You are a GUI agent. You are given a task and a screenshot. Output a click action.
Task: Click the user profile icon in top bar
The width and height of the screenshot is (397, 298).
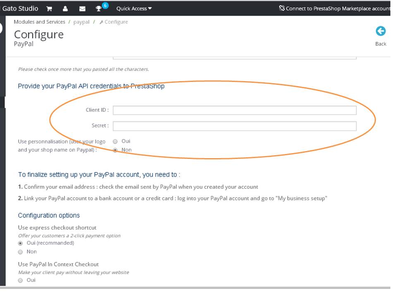pyautogui.click(x=65, y=9)
